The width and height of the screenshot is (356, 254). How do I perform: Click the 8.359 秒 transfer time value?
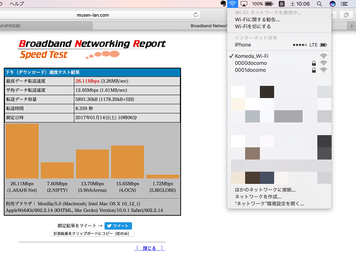(84, 108)
